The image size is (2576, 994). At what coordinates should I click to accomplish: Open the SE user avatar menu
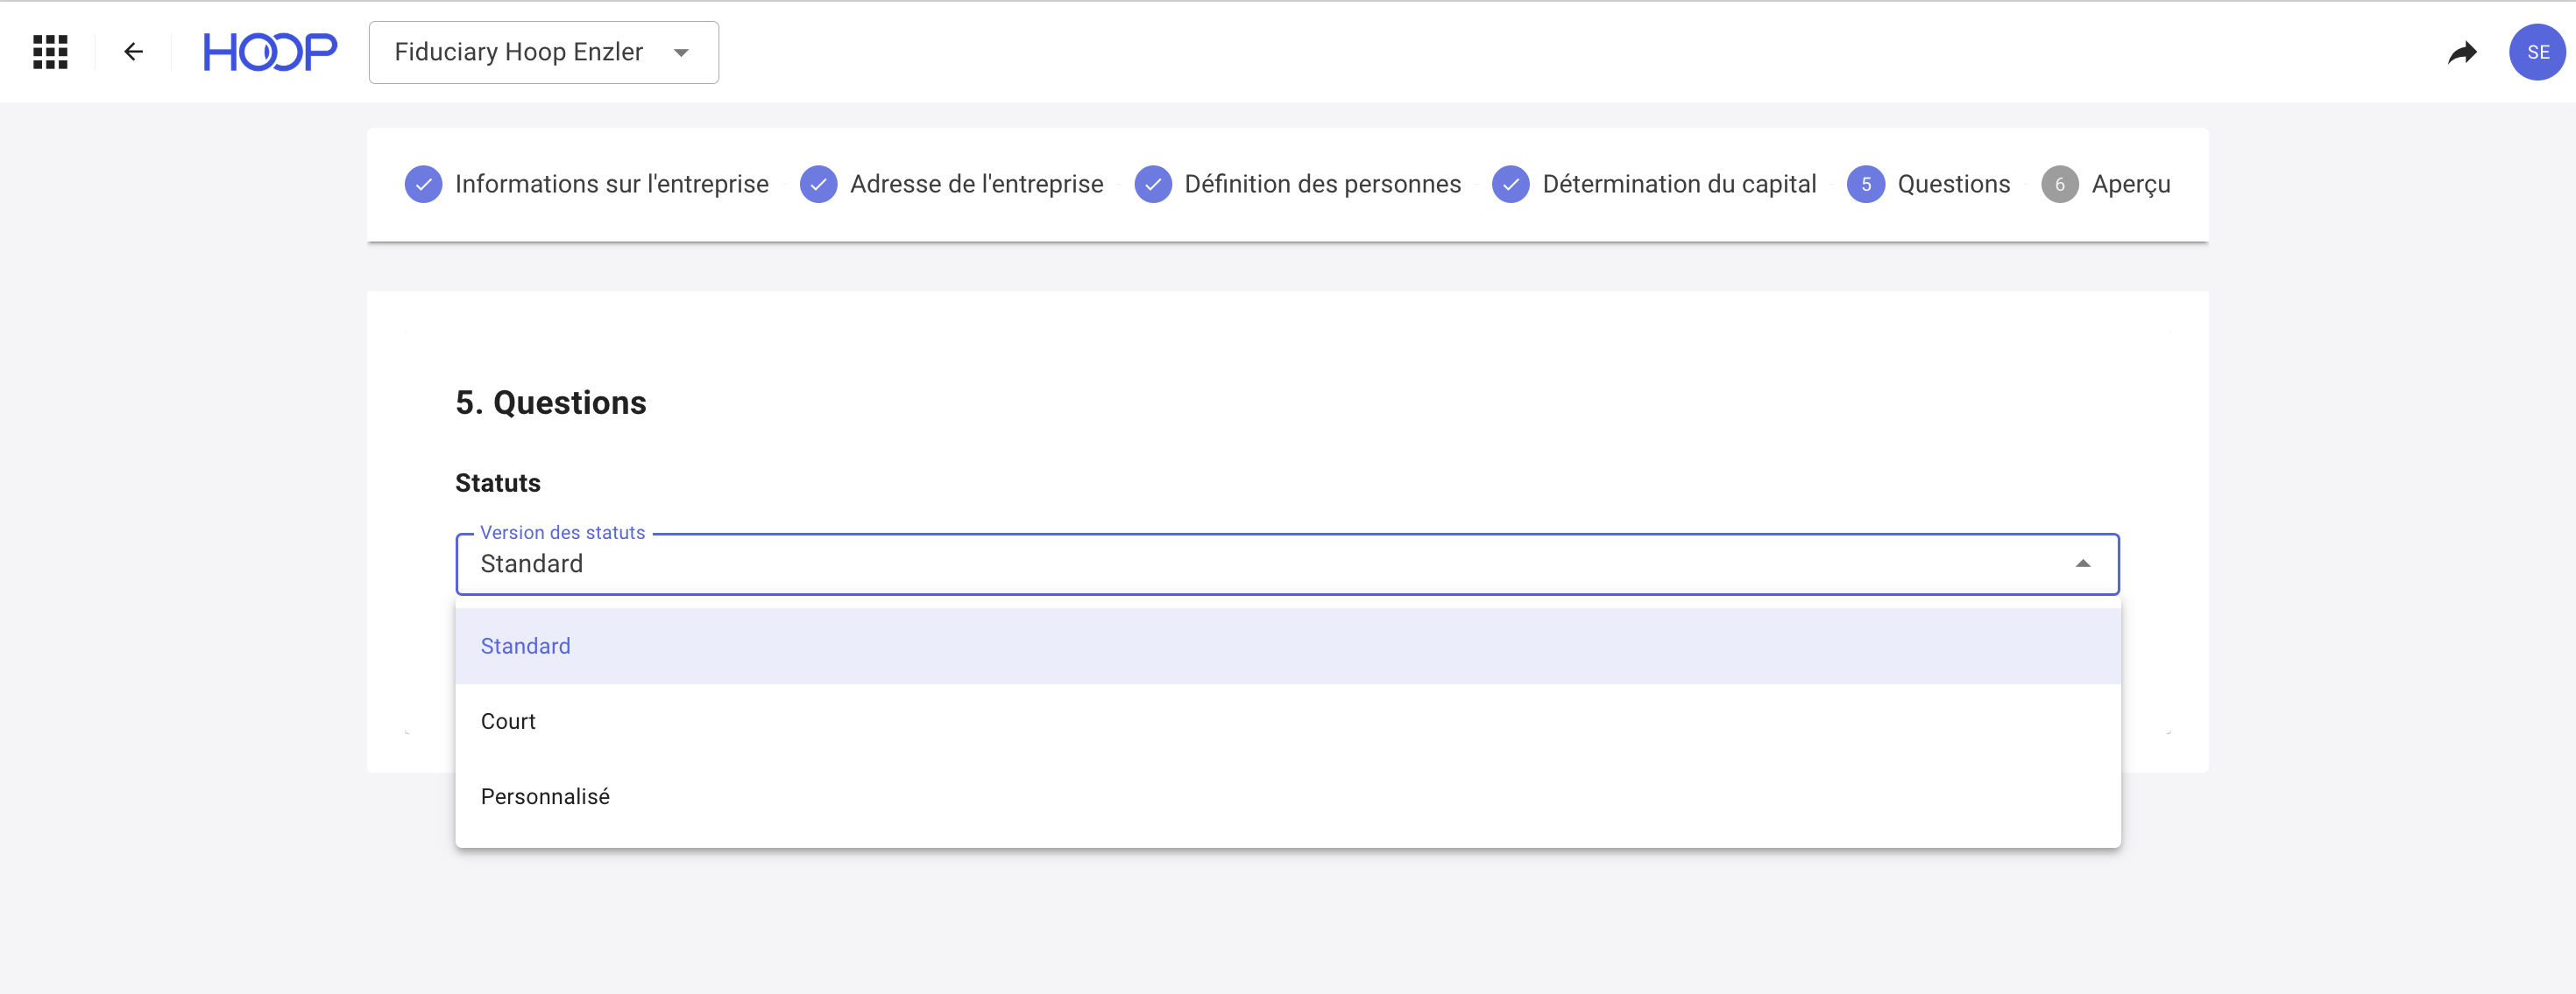pos(2537,52)
